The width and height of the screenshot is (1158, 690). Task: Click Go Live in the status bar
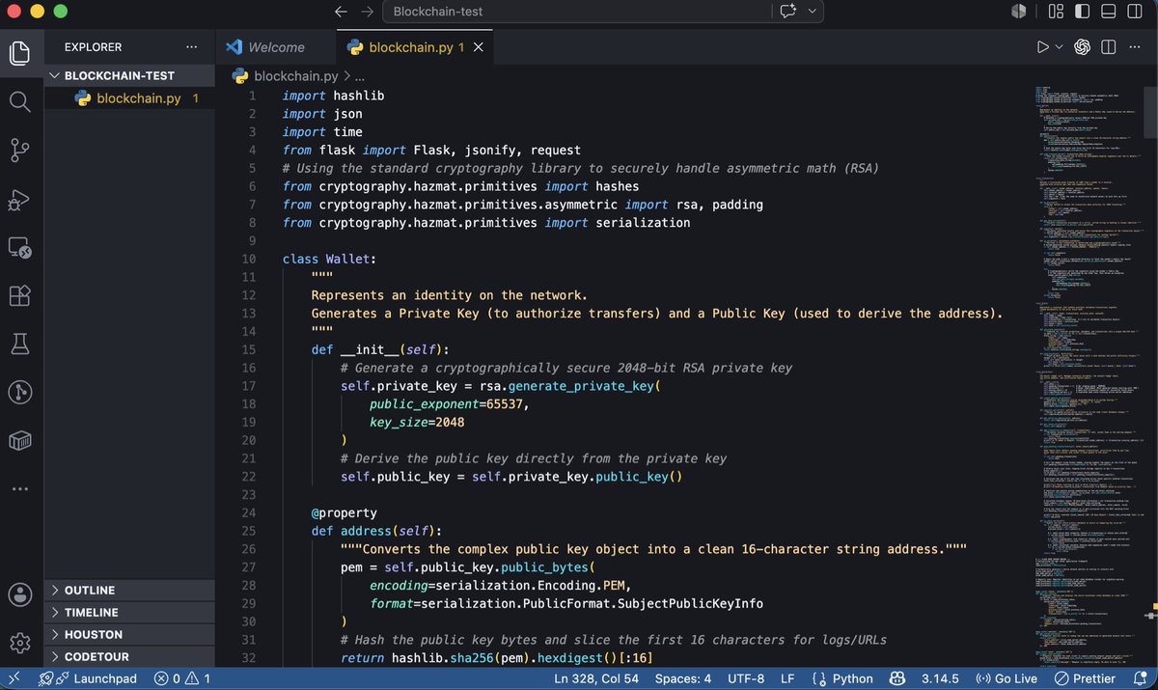click(1006, 678)
